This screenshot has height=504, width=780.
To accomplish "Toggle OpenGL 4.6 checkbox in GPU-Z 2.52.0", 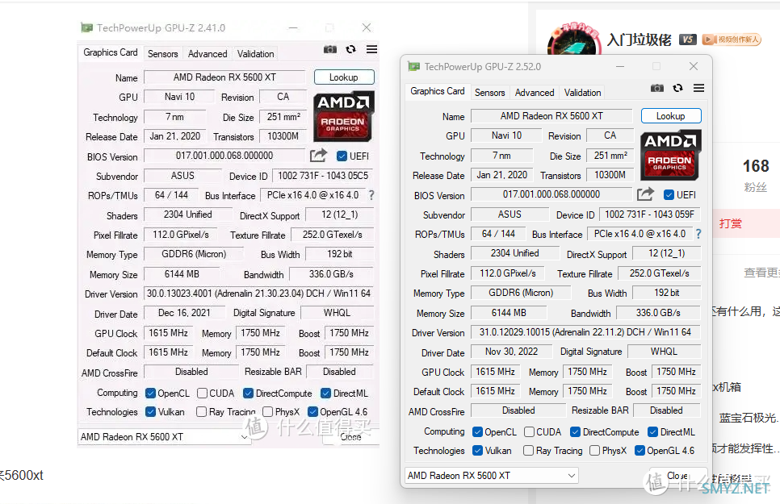I will point(640,450).
